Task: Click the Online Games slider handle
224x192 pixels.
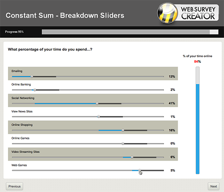Action: [x=123, y=144]
